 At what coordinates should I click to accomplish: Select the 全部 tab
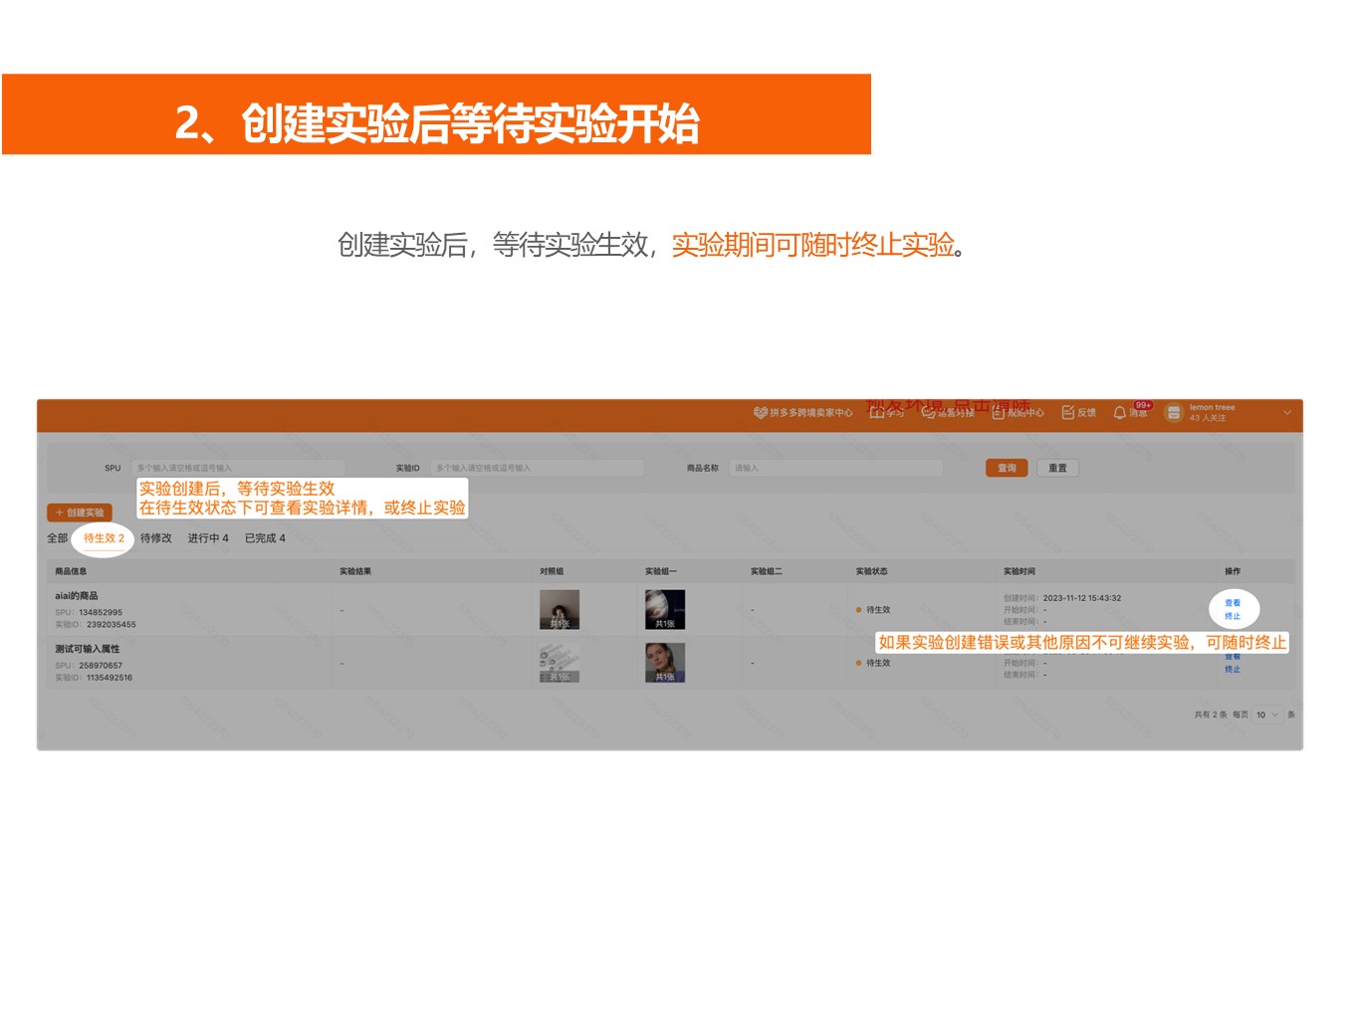(58, 538)
